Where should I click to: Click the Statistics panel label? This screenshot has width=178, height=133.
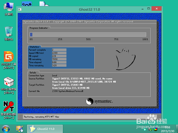[34, 47]
